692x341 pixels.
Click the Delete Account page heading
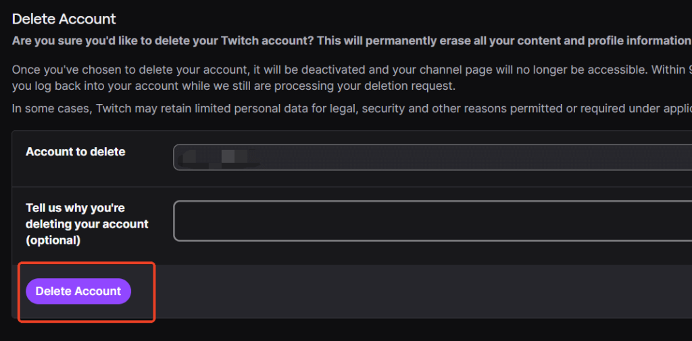pyautogui.click(x=64, y=19)
